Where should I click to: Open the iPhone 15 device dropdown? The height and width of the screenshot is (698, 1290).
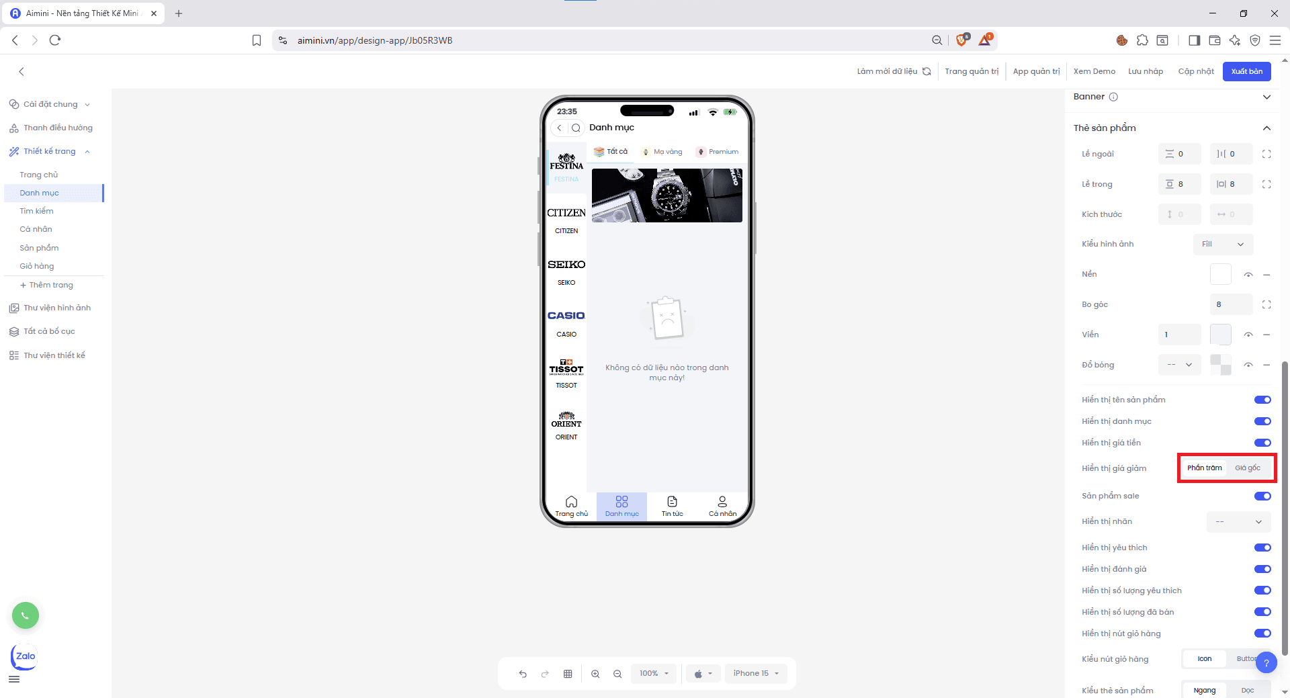[756, 674]
